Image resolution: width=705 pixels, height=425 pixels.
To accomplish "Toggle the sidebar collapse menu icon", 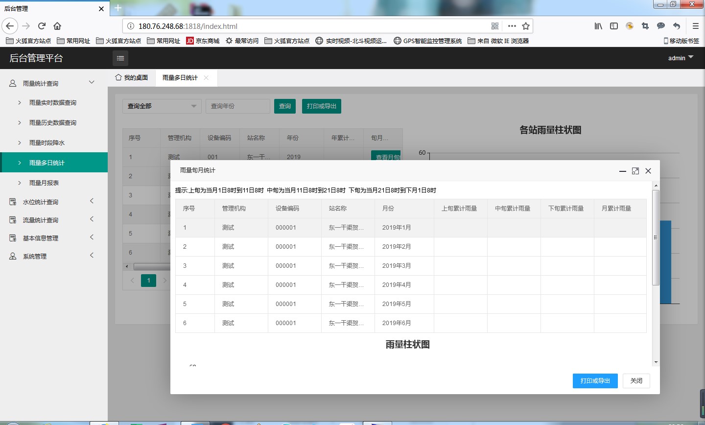I will (x=120, y=58).
